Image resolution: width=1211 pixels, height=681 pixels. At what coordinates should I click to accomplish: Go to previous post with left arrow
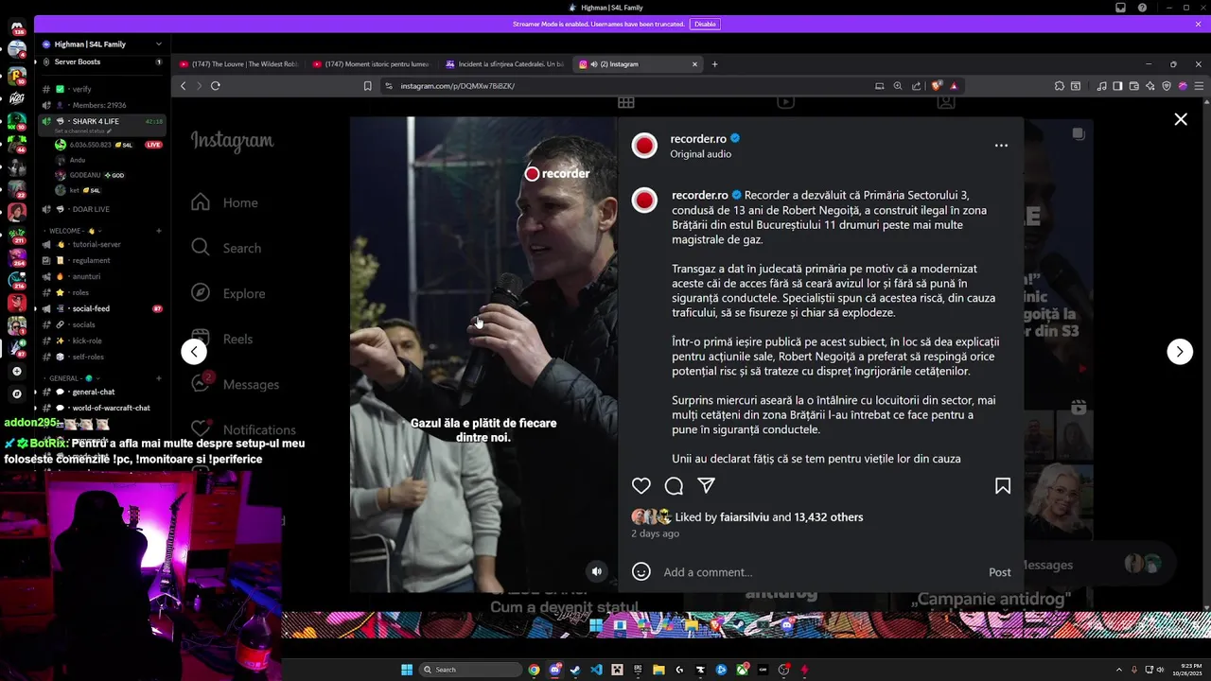click(194, 352)
